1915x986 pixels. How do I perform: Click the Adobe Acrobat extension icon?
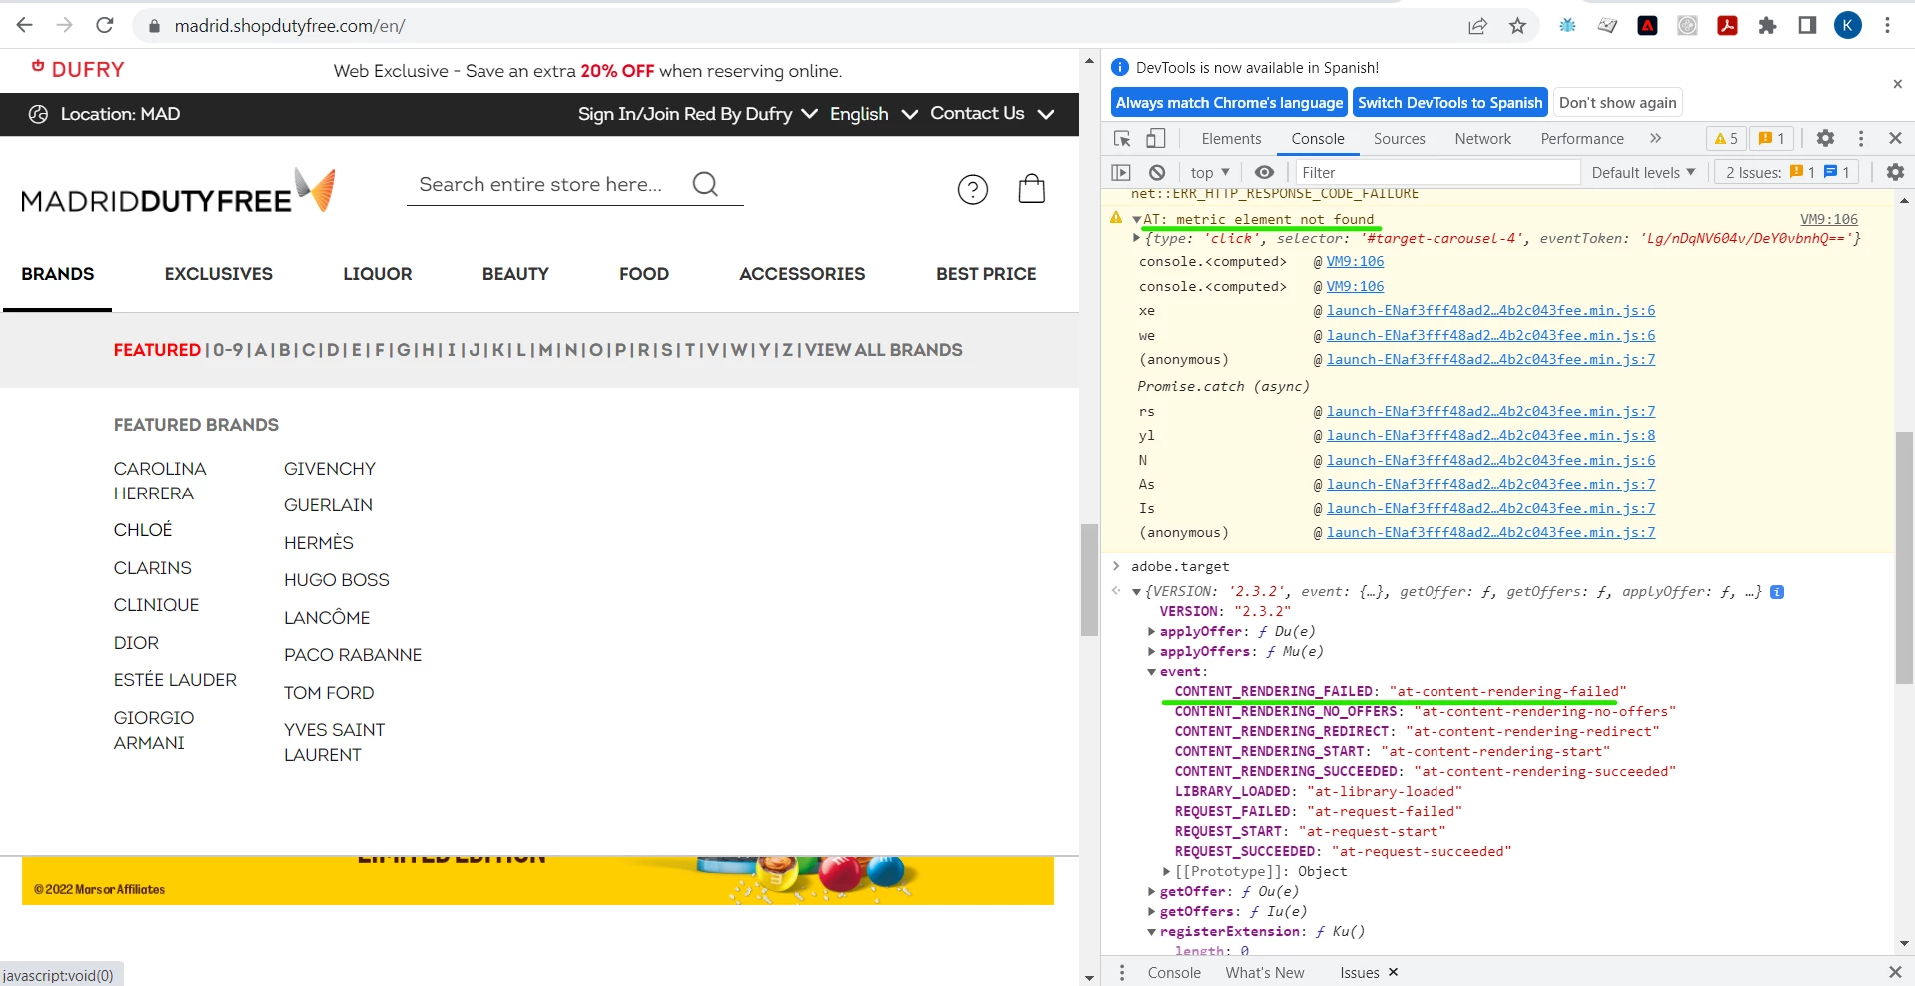[x=1727, y=26]
